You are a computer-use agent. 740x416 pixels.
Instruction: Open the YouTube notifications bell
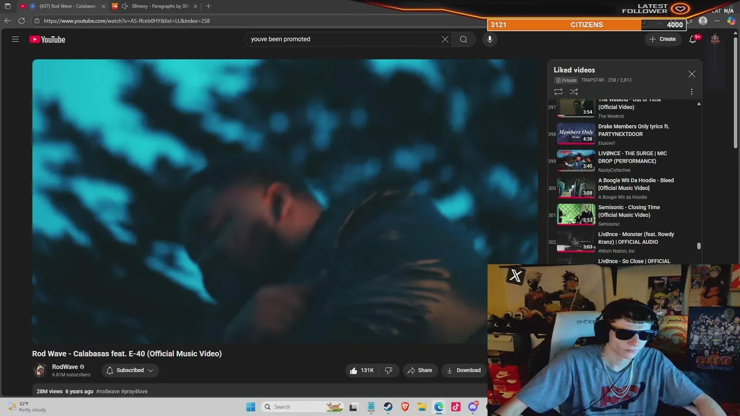pos(693,39)
